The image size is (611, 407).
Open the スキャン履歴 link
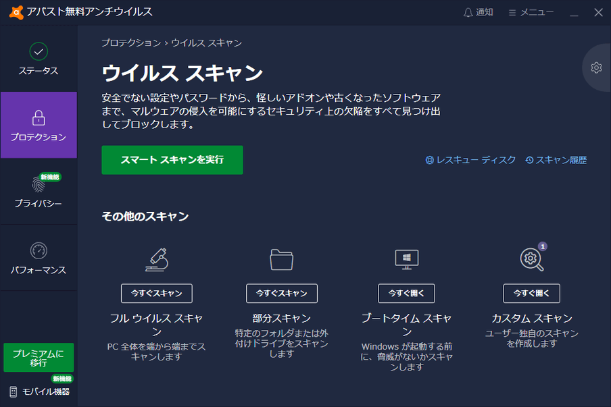point(556,160)
